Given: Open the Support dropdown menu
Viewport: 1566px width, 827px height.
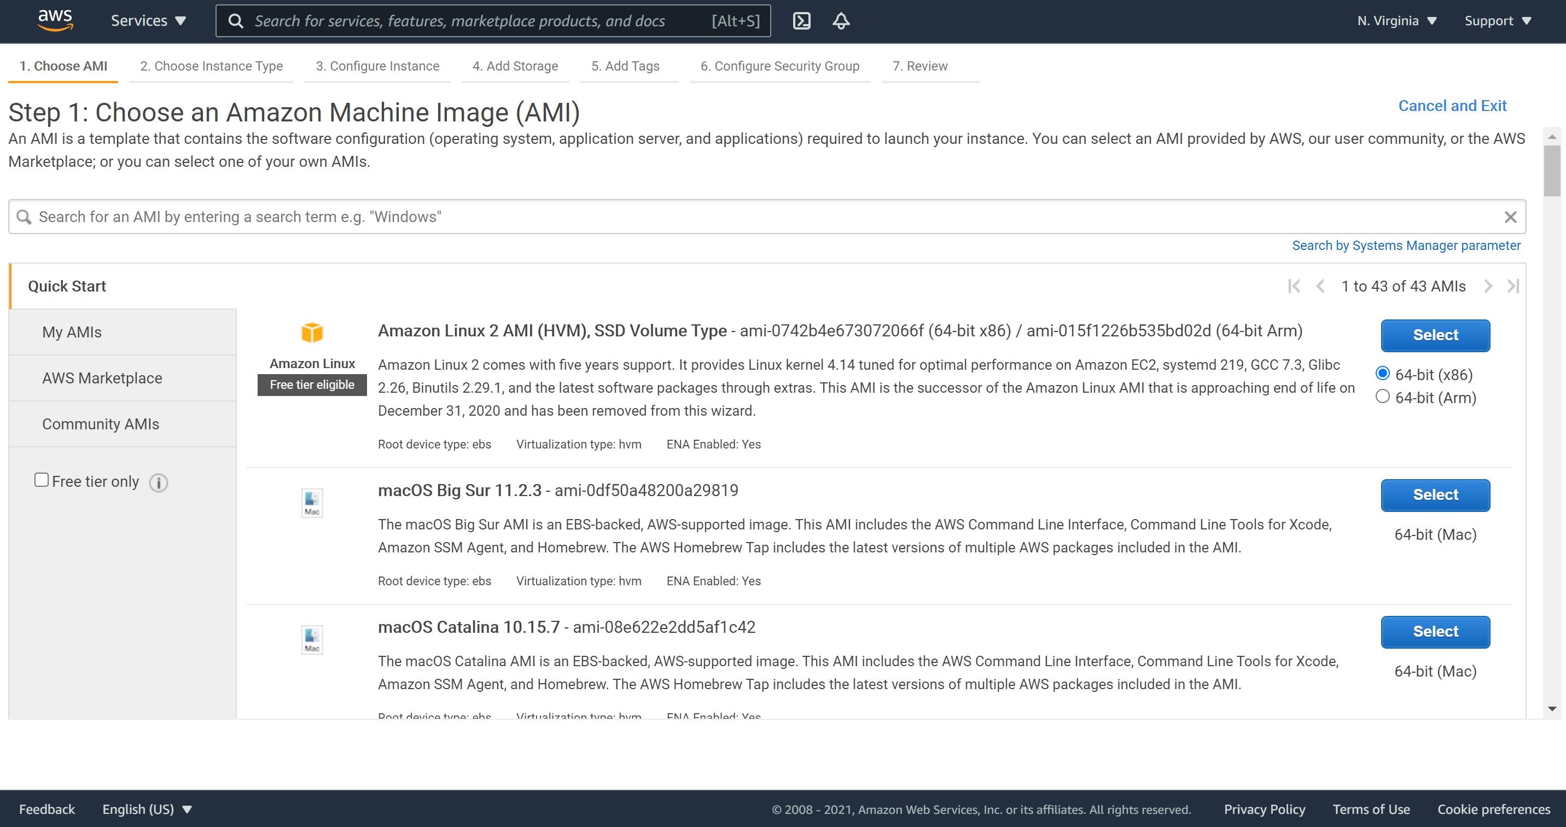Looking at the screenshot, I should point(1497,21).
